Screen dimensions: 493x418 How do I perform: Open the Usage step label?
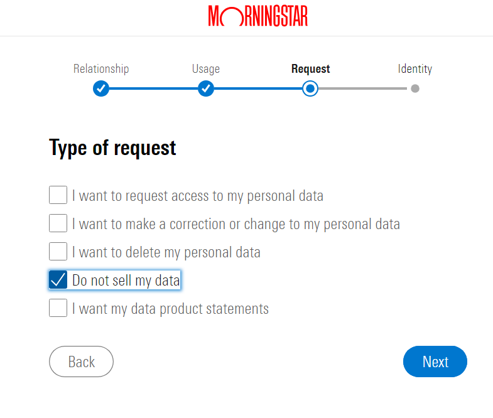pos(206,69)
